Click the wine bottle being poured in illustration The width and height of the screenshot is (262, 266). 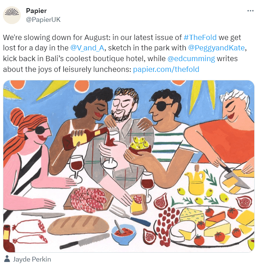coord(85,138)
